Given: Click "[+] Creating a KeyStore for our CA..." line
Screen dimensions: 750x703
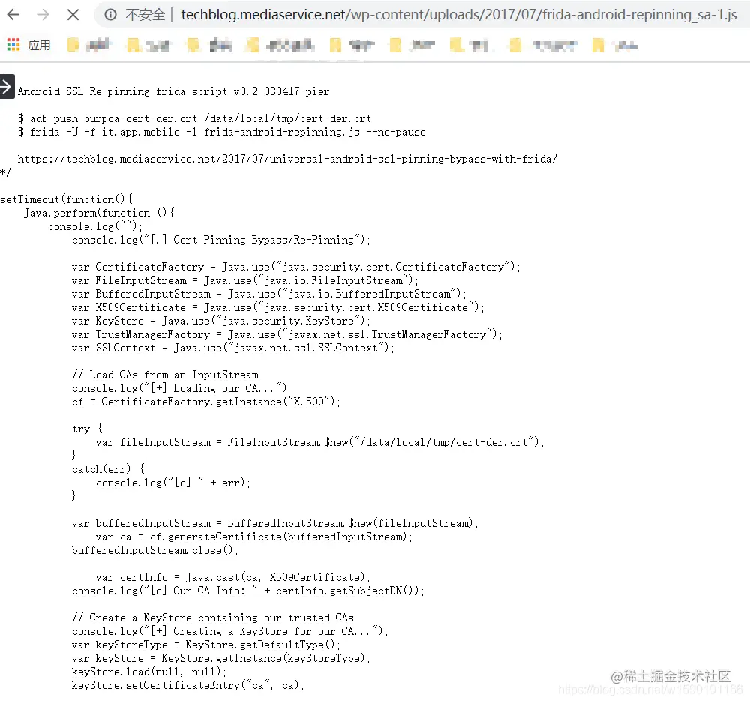Looking at the screenshot, I should click(x=230, y=631).
